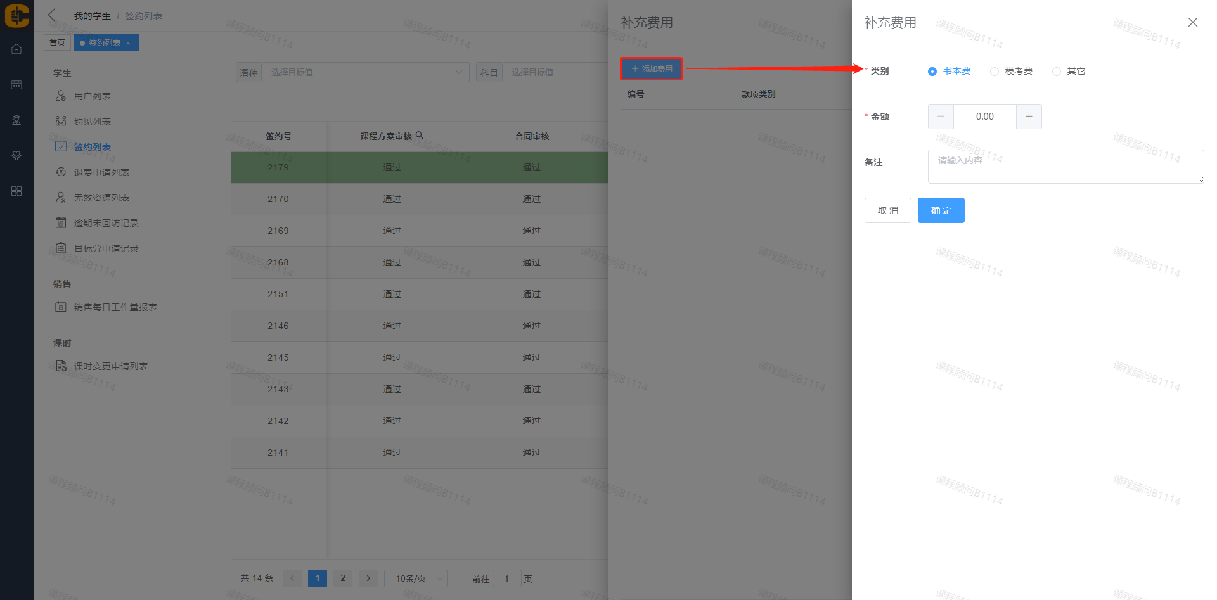The image size is (1217, 600).
Task: Open the 科目 selection dropdown
Action: (x=555, y=72)
